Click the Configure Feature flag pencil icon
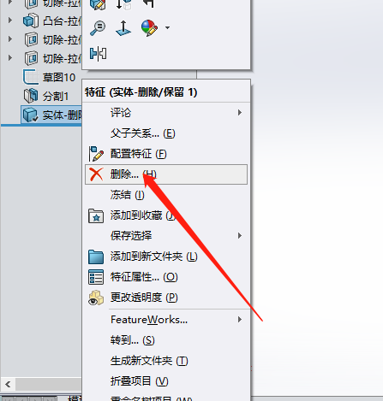 (96, 154)
